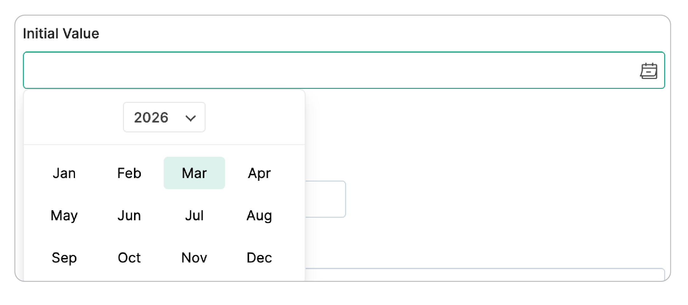Choose Sep from the month grid

click(64, 258)
